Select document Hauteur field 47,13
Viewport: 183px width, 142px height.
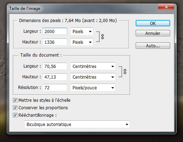point(55,77)
